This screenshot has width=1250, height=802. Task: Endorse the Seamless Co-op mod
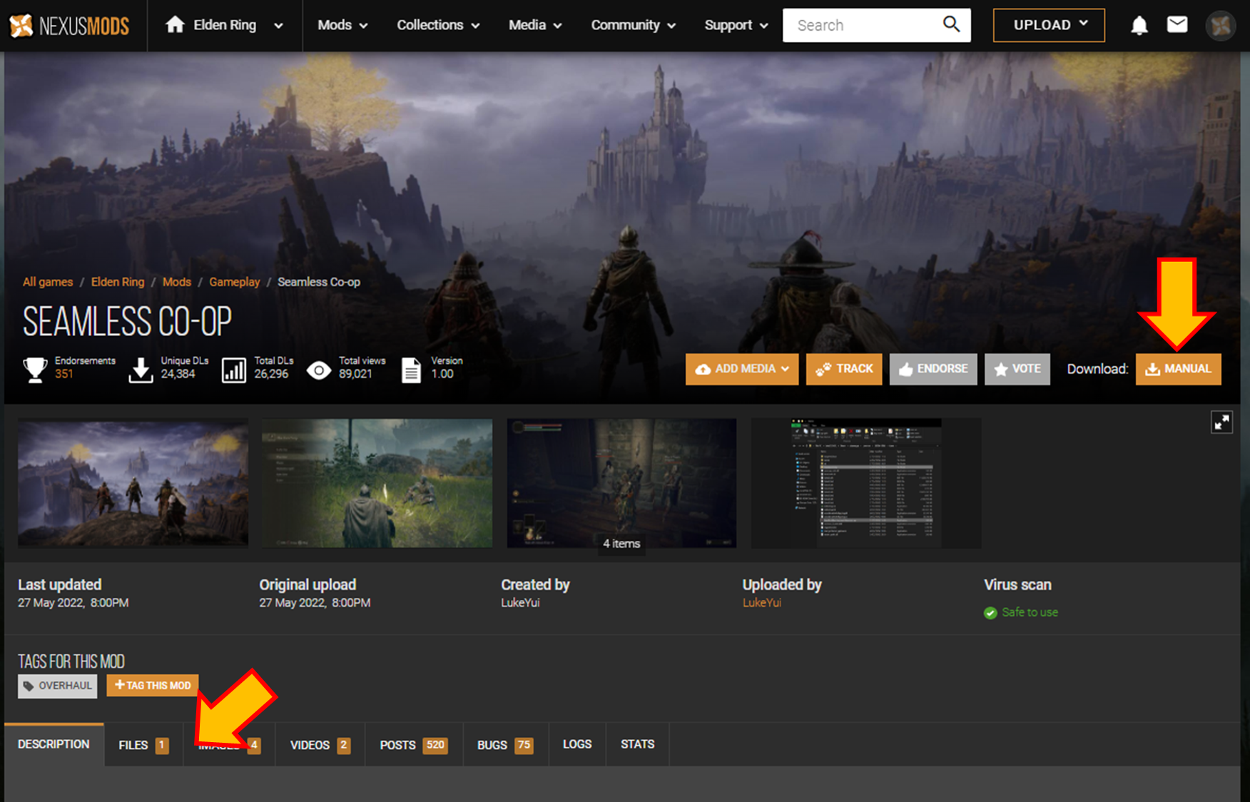click(933, 369)
